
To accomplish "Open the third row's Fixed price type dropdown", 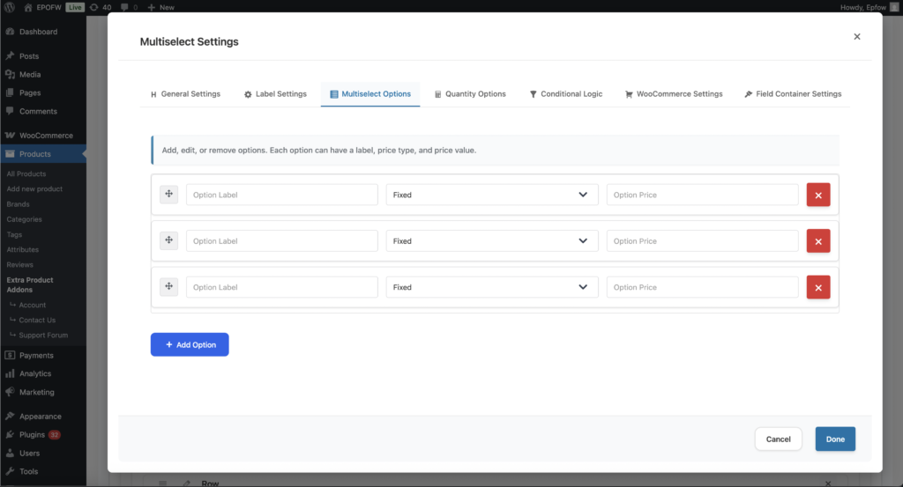I will (491, 287).
